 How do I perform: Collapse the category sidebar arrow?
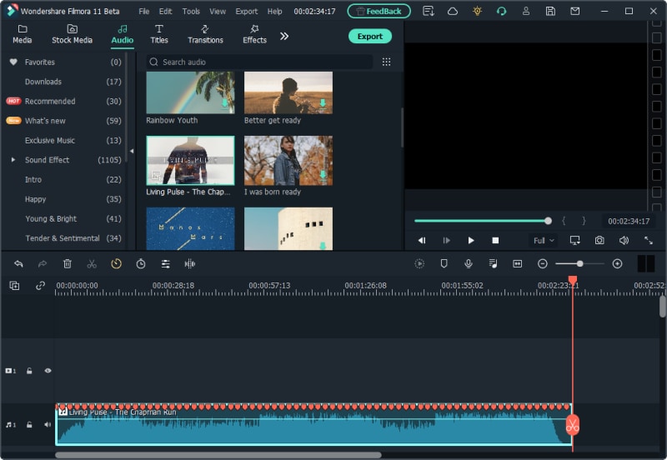[132, 151]
